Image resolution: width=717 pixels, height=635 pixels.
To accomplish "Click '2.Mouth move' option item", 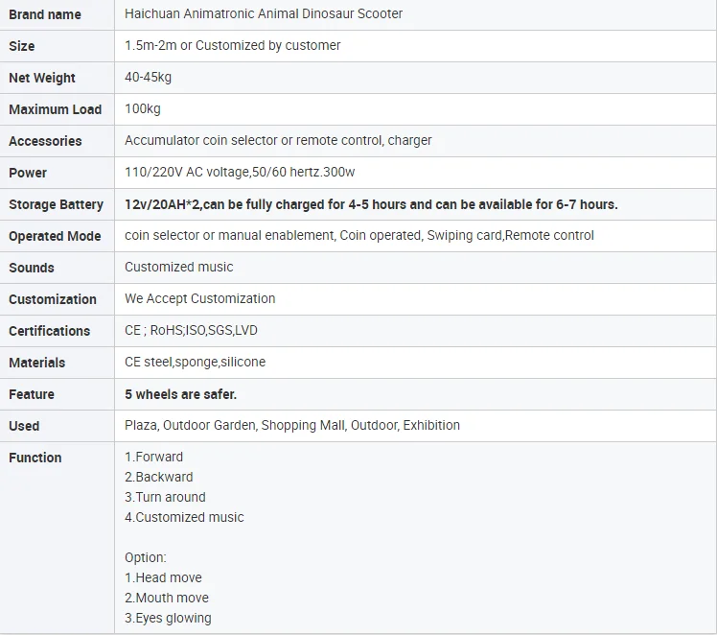I will (x=167, y=598).
